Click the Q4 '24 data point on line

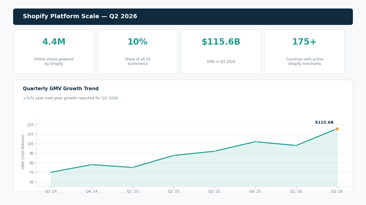(x=92, y=165)
